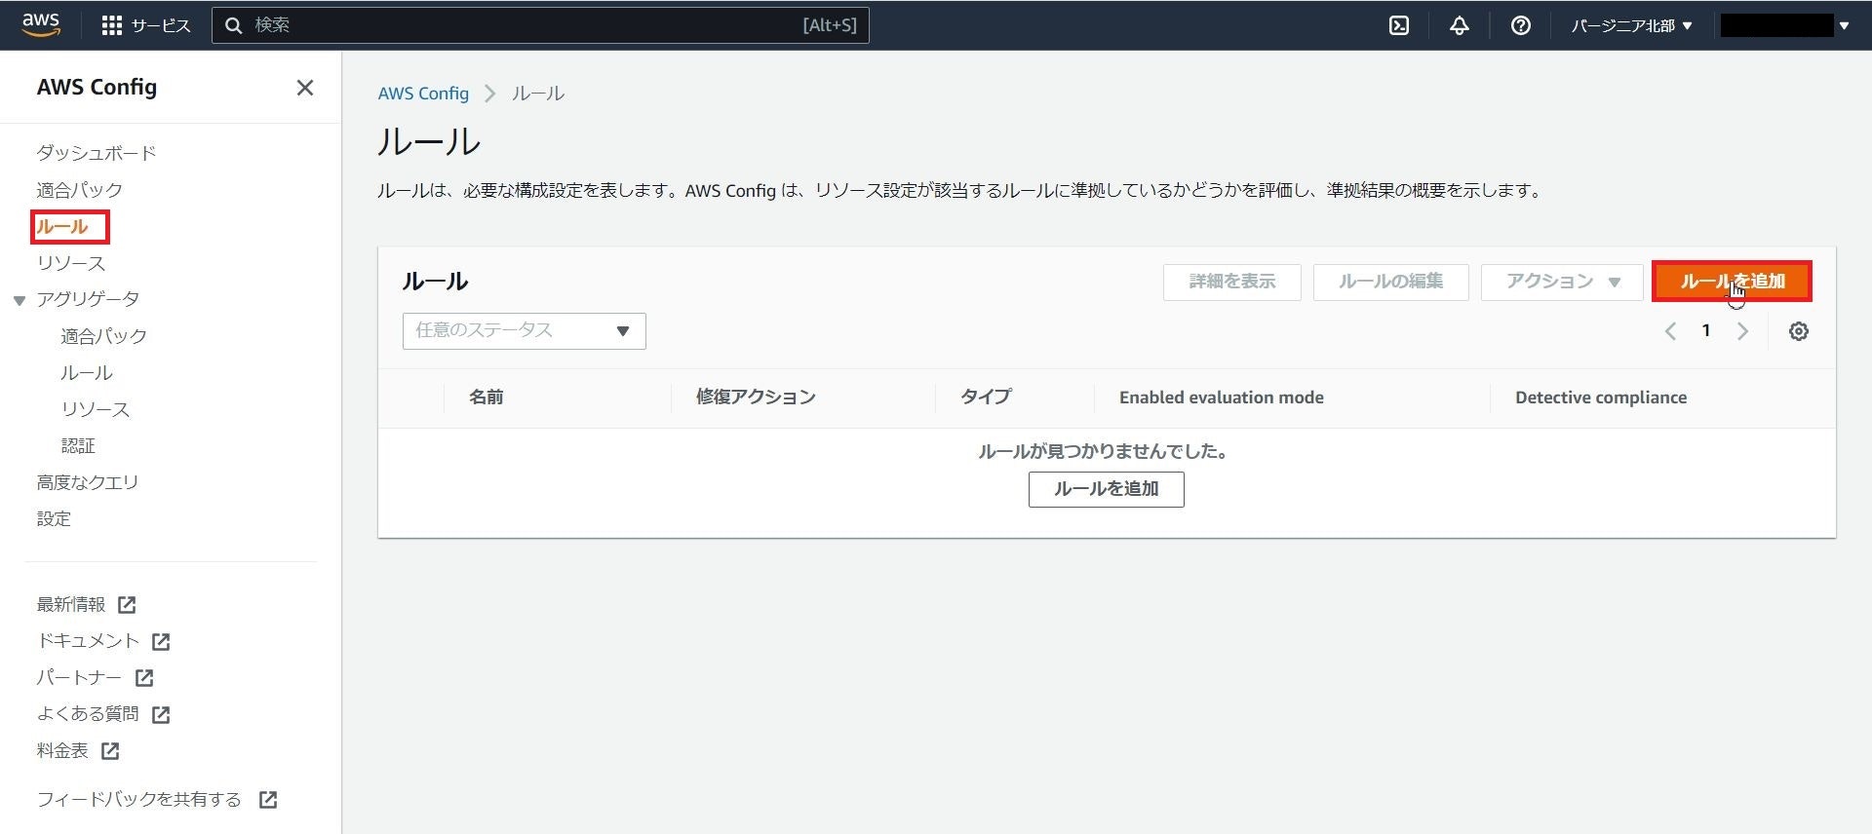This screenshot has height=834, width=1872.
Task: Go to AWS home via logo
Action: tap(41, 24)
